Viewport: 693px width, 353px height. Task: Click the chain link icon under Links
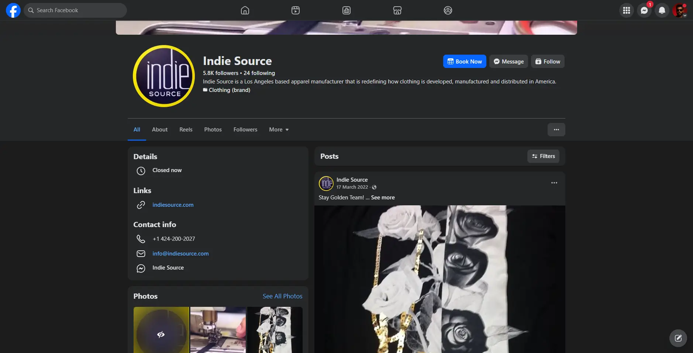point(141,205)
